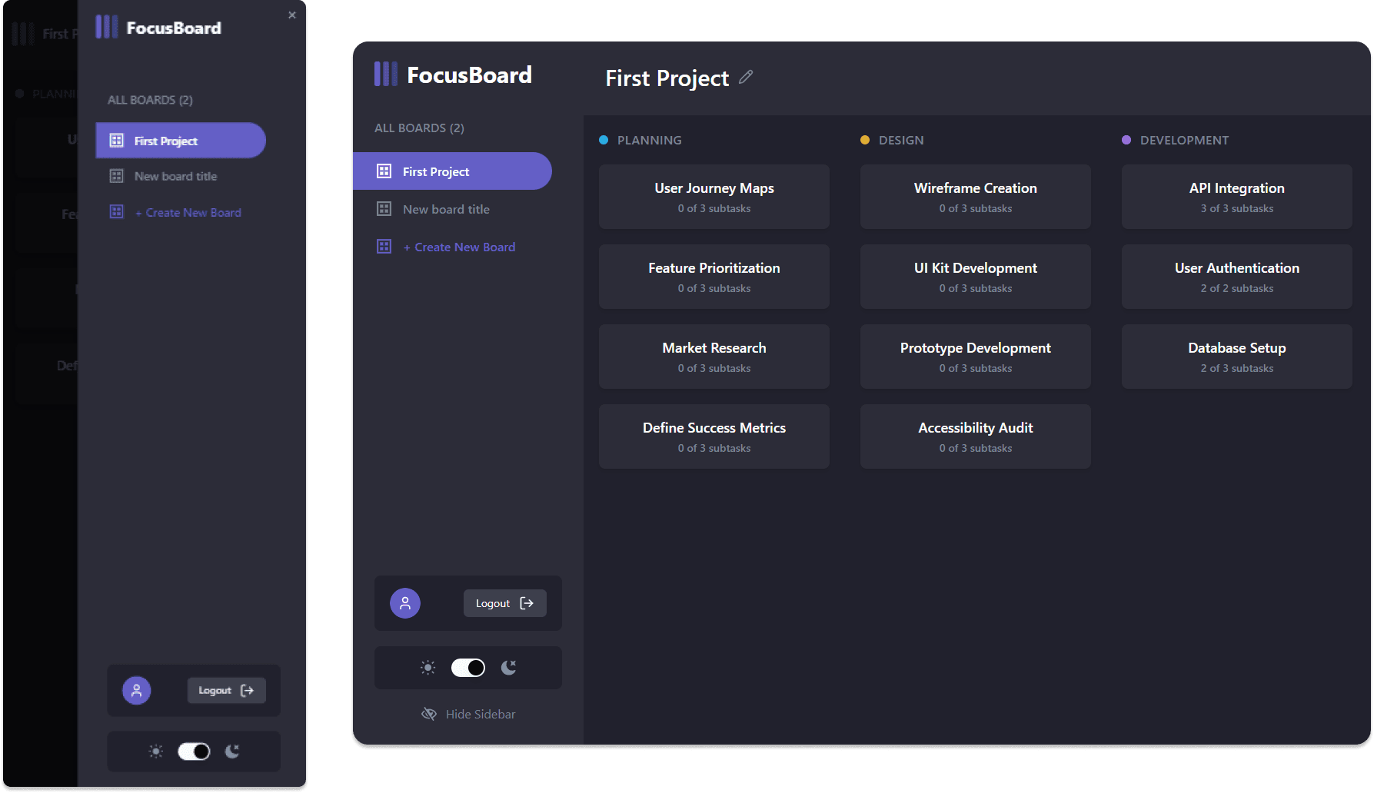Click the pencil edit icon next to First Project
1374x793 pixels.
(746, 77)
